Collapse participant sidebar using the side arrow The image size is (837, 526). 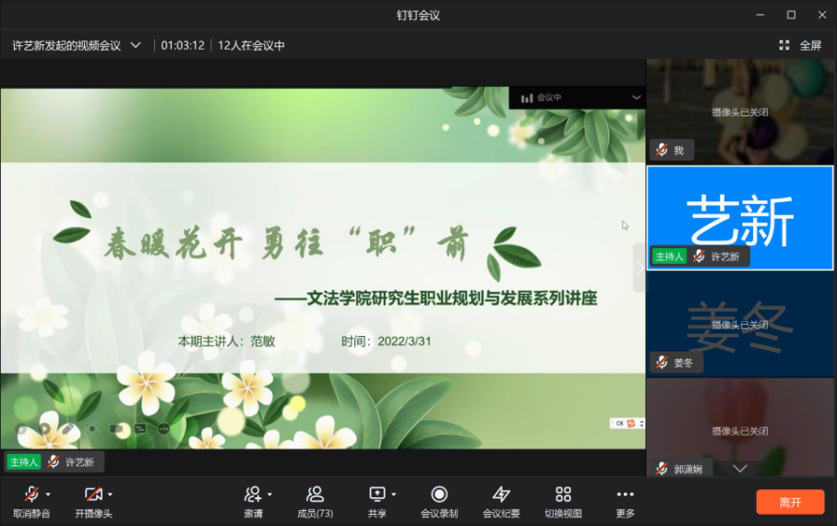[x=640, y=268]
